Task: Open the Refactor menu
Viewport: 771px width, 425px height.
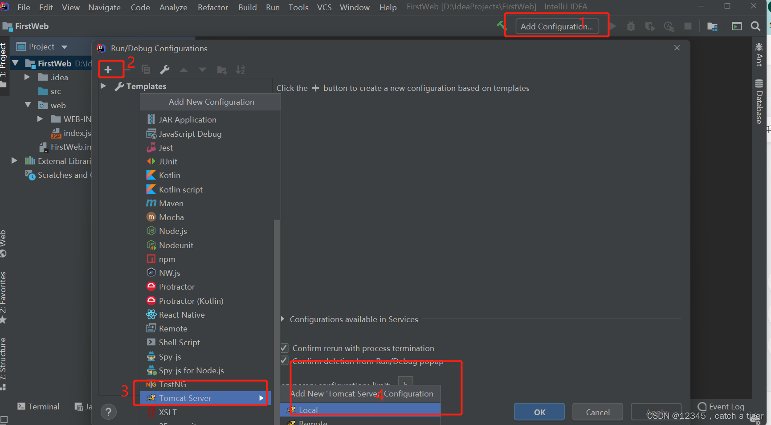Action: tap(212, 7)
